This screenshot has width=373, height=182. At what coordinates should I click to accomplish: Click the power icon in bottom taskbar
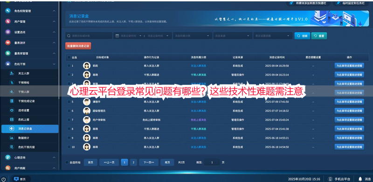(x=4, y=179)
